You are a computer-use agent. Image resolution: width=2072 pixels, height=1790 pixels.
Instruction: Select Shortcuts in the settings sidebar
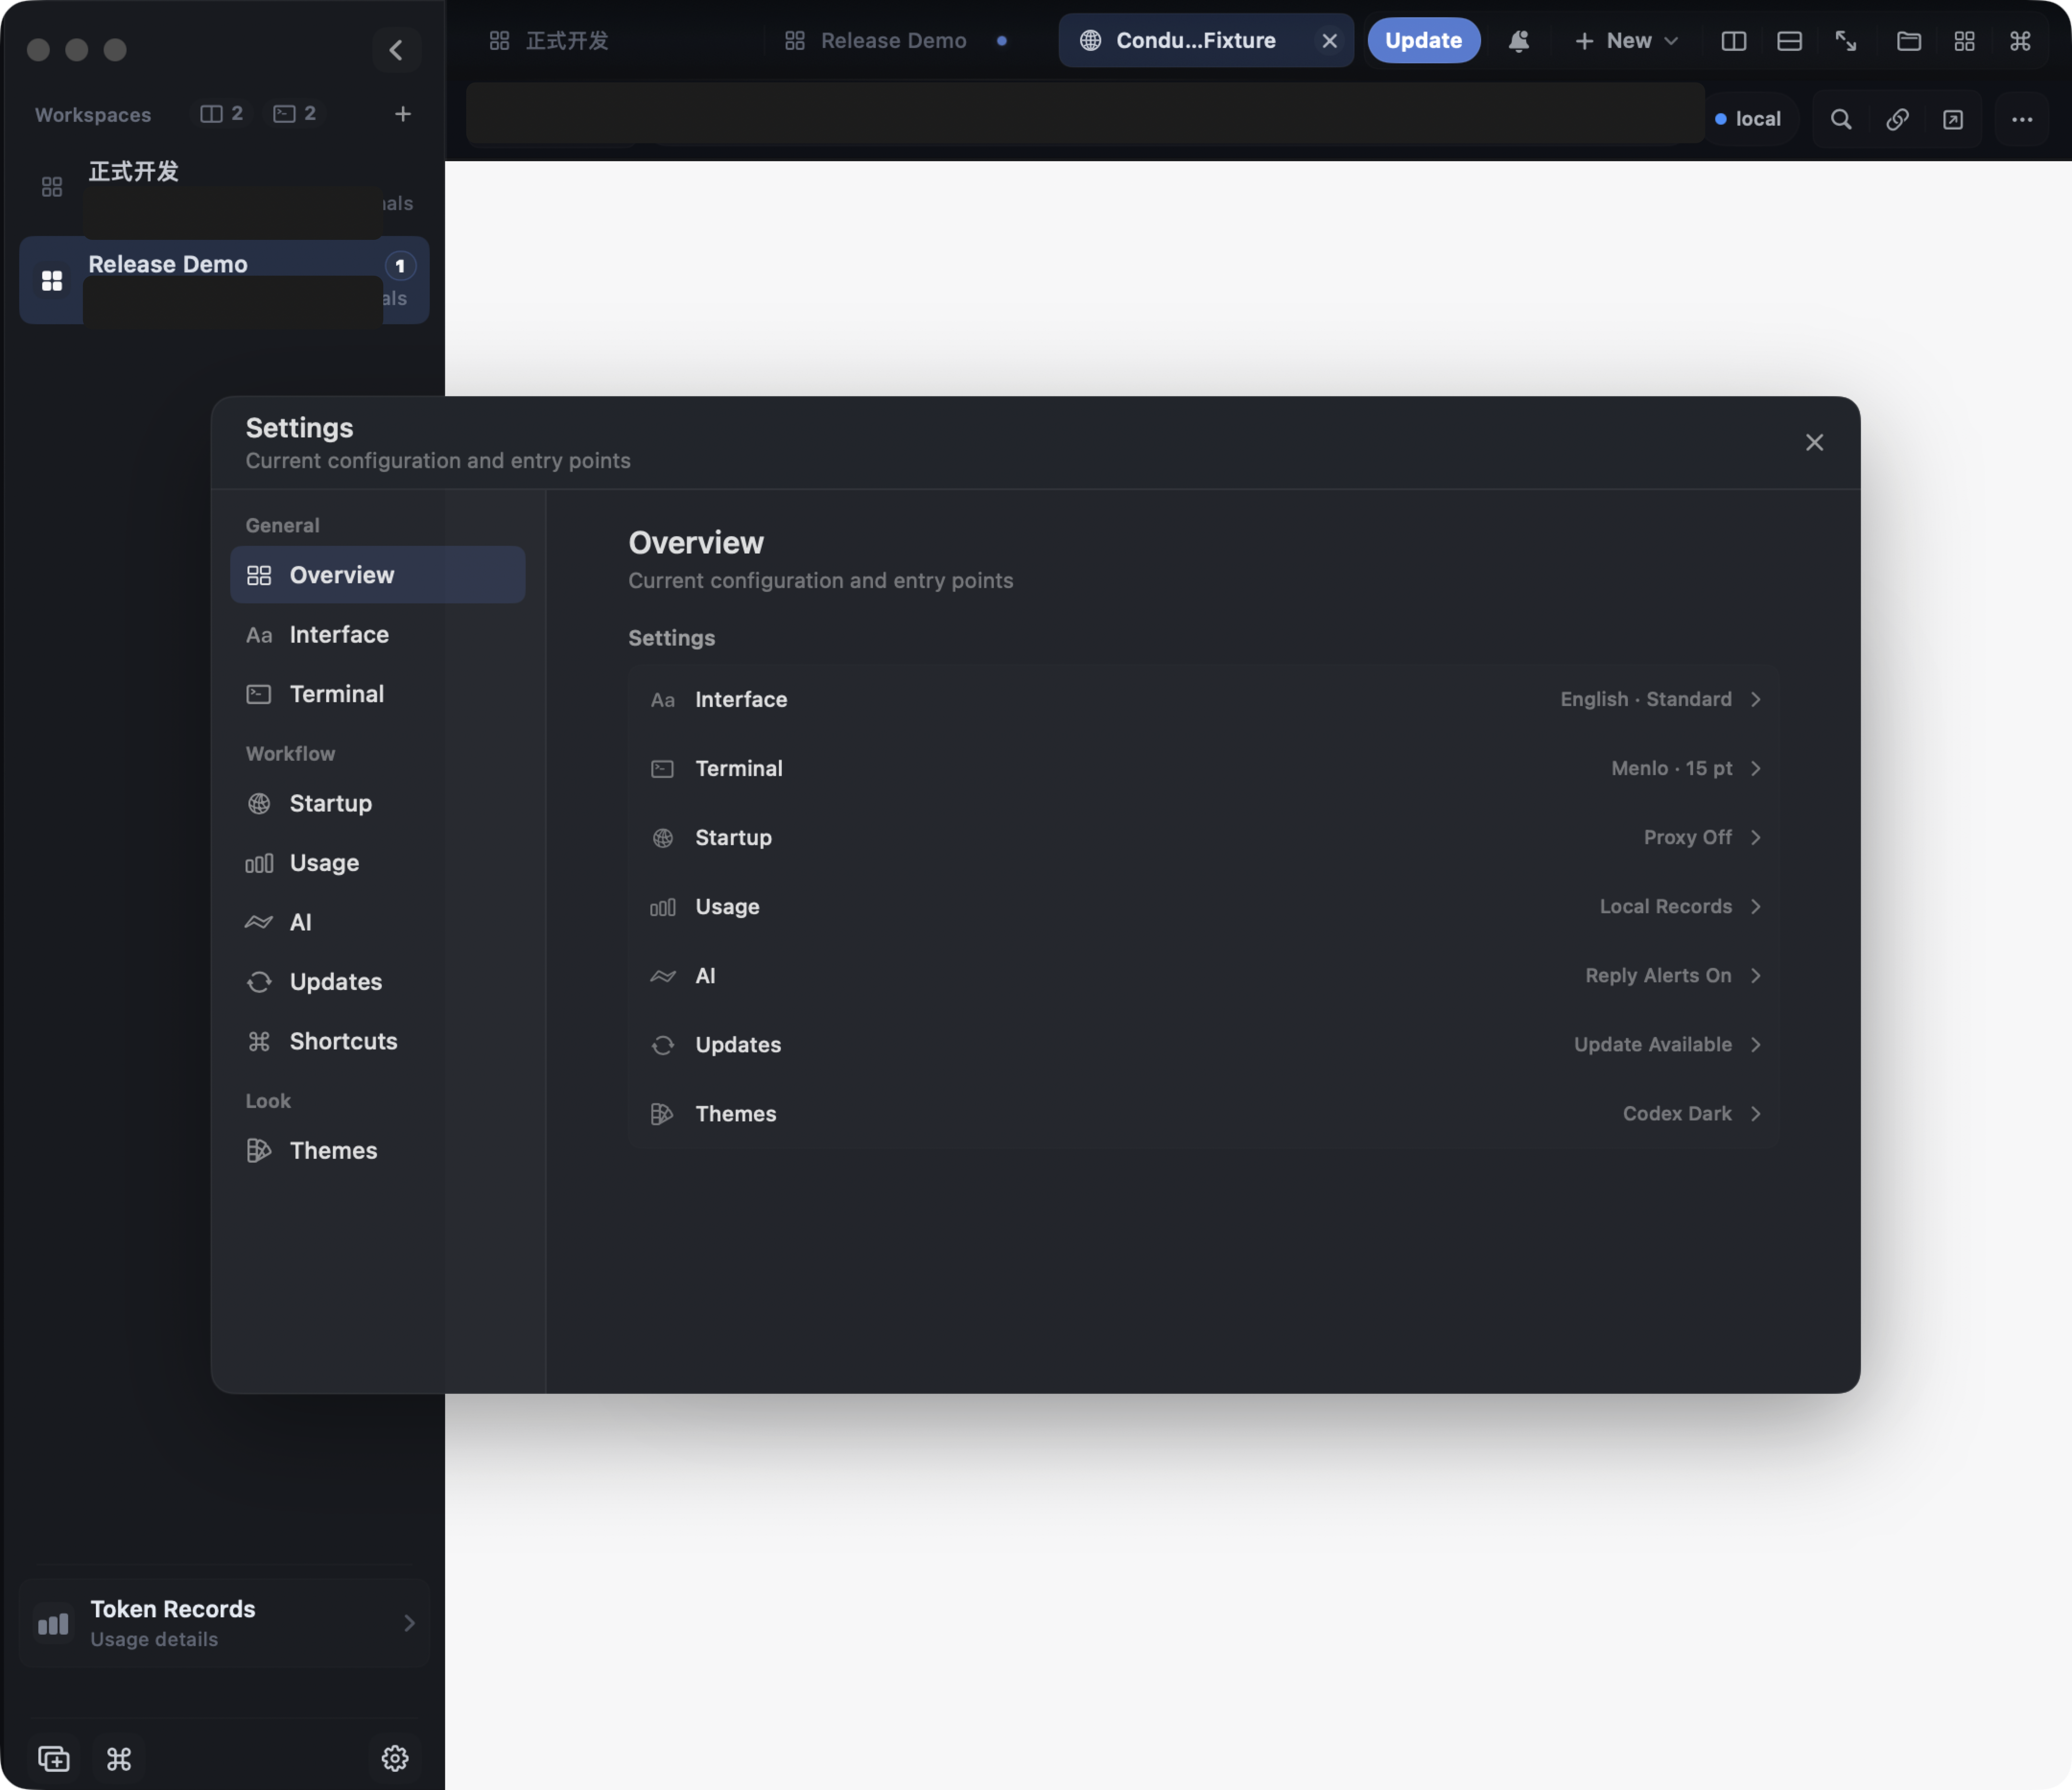click(x=378, y=1042)
